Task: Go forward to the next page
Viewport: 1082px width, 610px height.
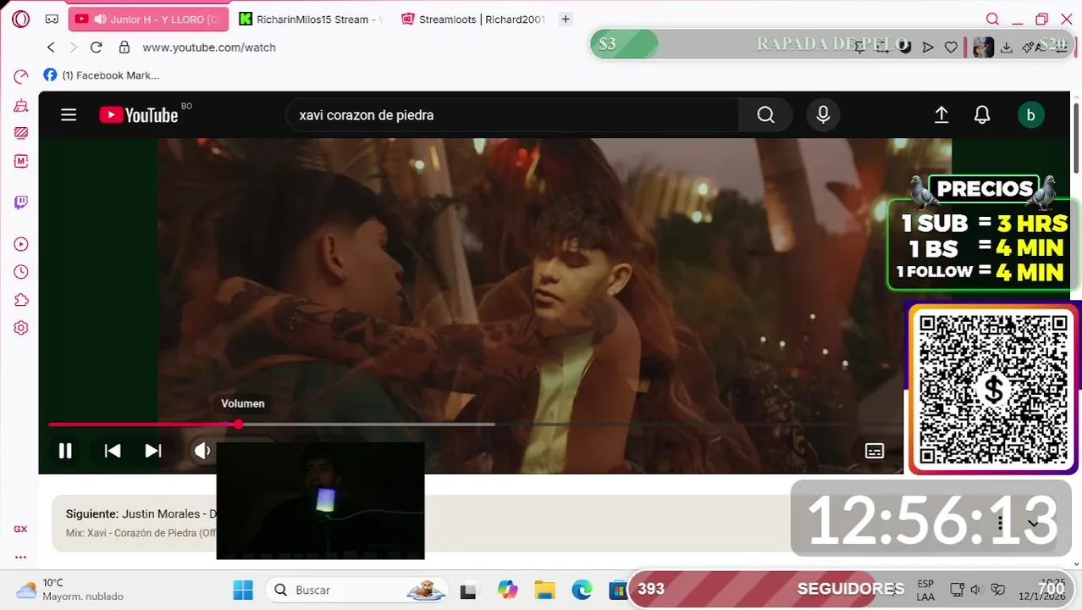Action: [x=73, y=47]
